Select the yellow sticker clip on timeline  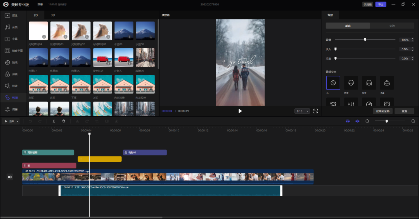pos(100,159)
